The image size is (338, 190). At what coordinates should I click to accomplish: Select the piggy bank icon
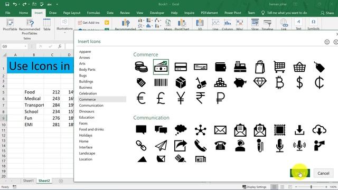pyautogui.click(x=240, y=82)
